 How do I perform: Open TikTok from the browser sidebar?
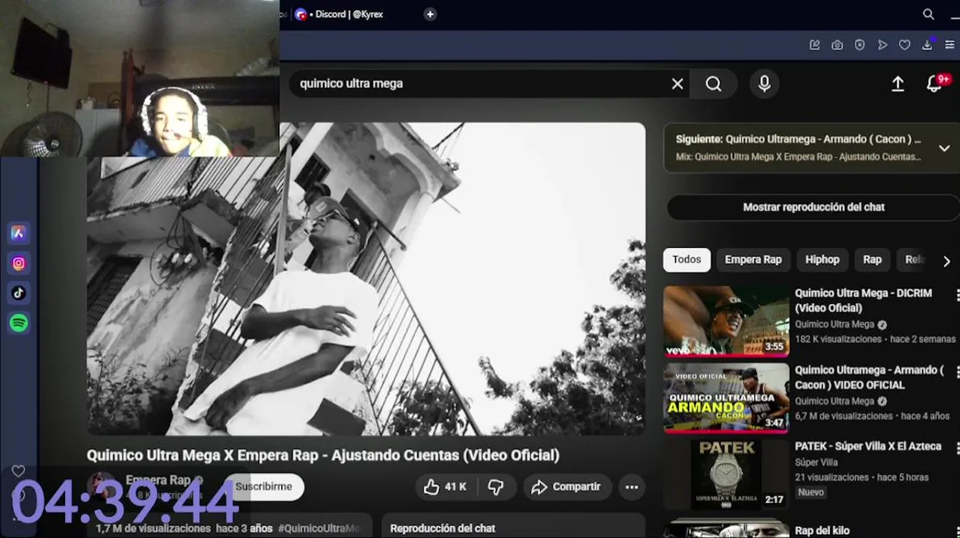coord(19,293)
